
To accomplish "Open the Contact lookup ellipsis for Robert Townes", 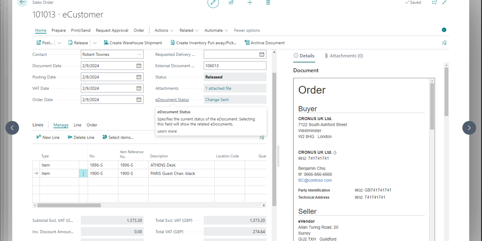I will (x=139, y=55).
